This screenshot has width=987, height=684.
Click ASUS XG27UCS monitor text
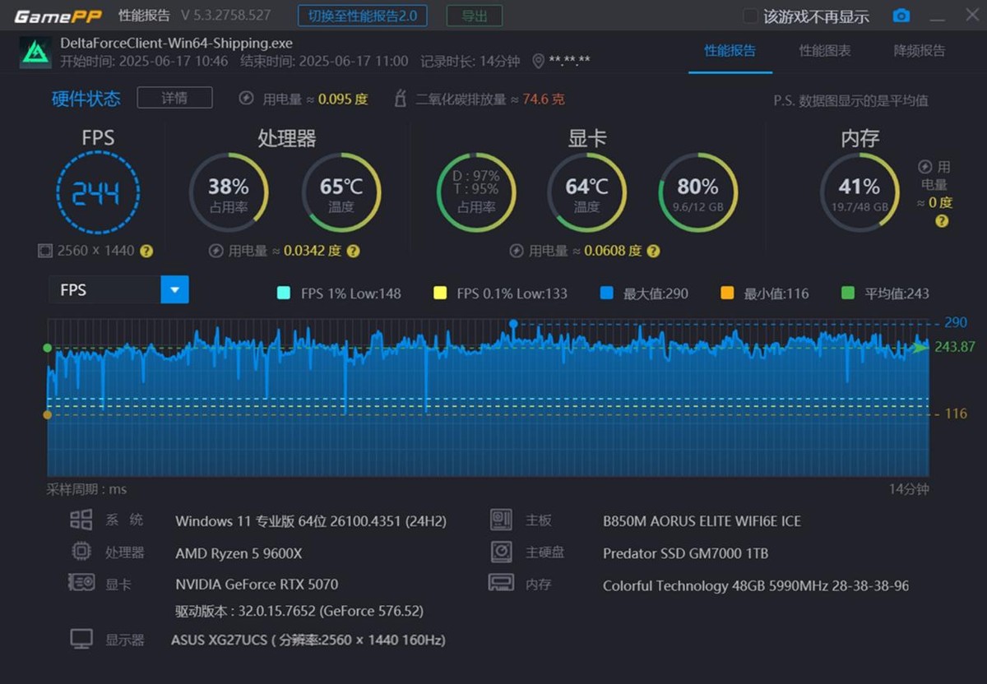tap(308, 640)
